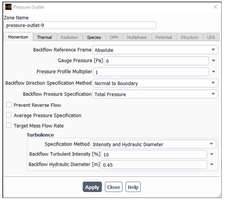Check Average Pressure Specification option
This screenshot has height=200, width=225.
pos(9,115)
